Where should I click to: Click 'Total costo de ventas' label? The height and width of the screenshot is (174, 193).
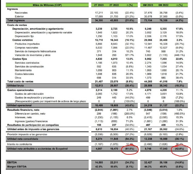point(20,82)
